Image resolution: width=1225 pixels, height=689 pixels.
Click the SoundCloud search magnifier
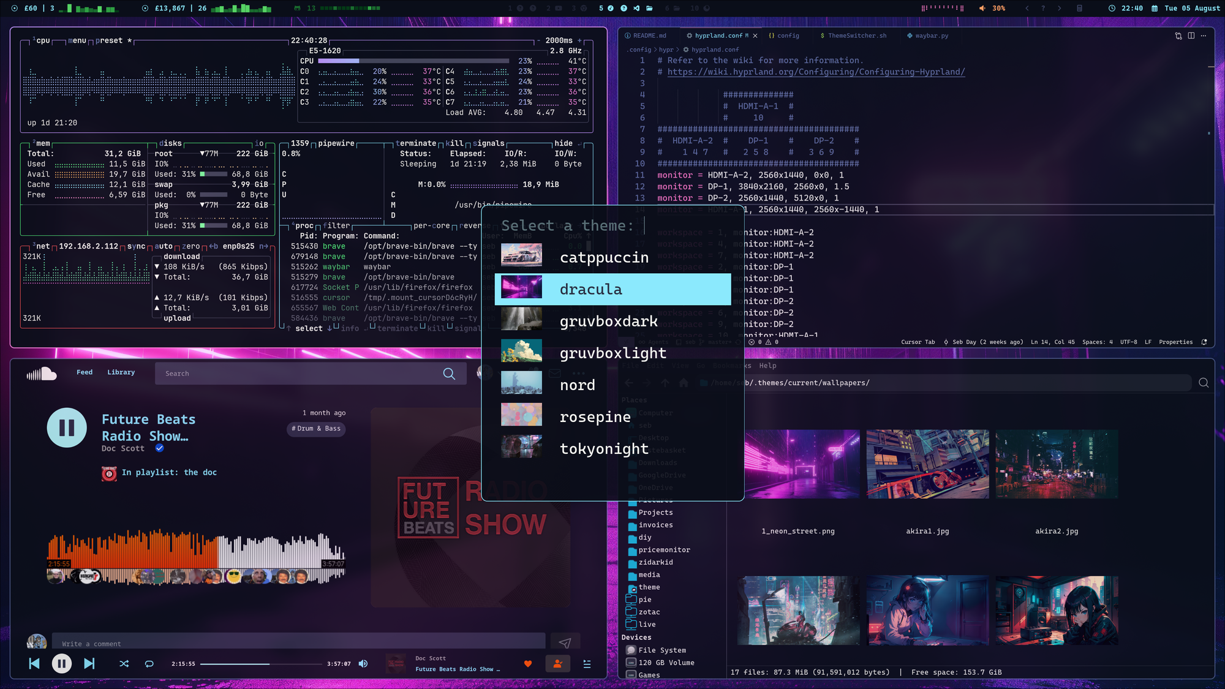tap(449, 374)
